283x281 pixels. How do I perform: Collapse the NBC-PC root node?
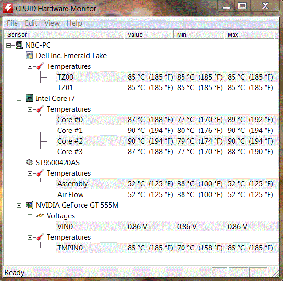click(8, 45)
